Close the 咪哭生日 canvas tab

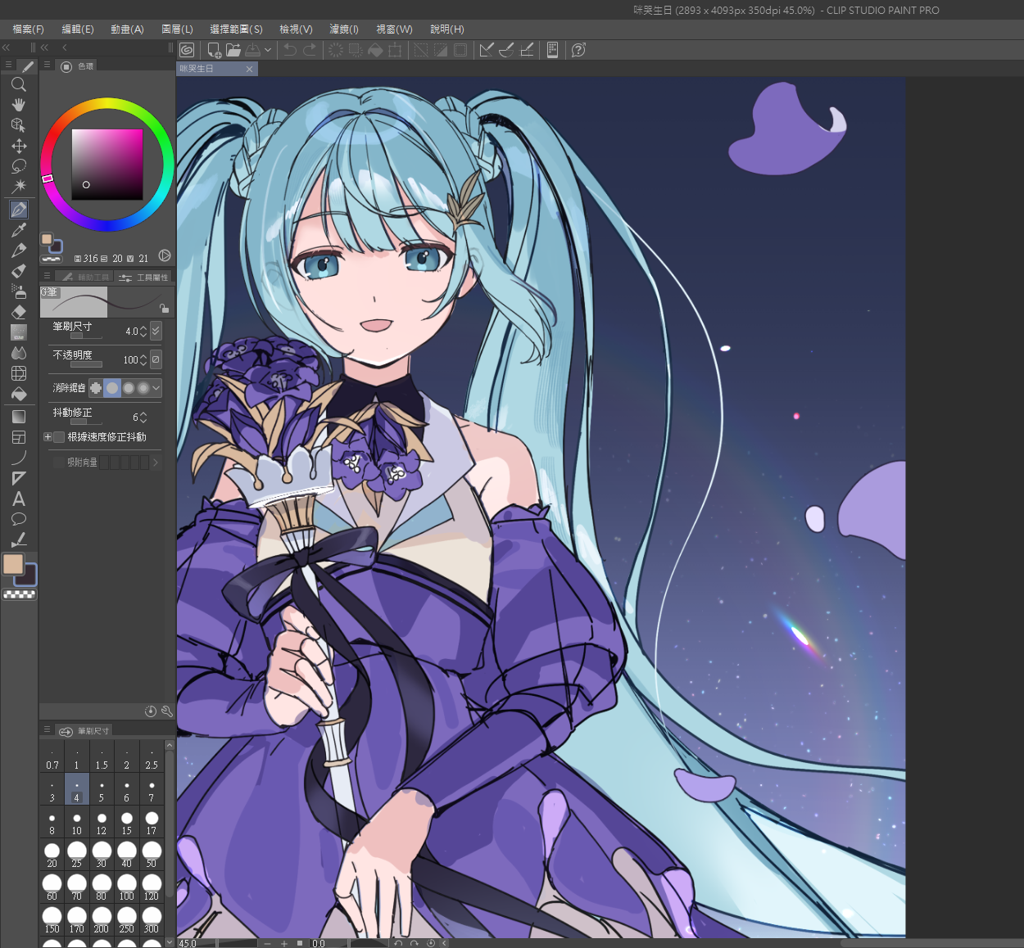point(250,69)
